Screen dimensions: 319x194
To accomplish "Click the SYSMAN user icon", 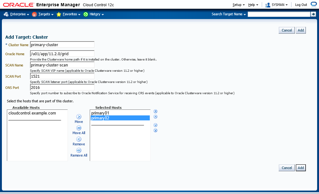I will click(x=267, y=5).
